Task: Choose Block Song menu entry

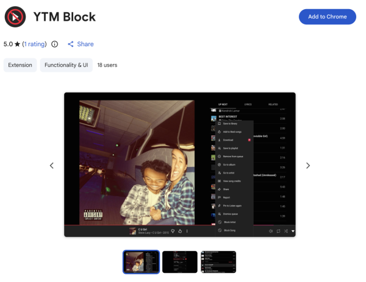Action: point(234,230)
